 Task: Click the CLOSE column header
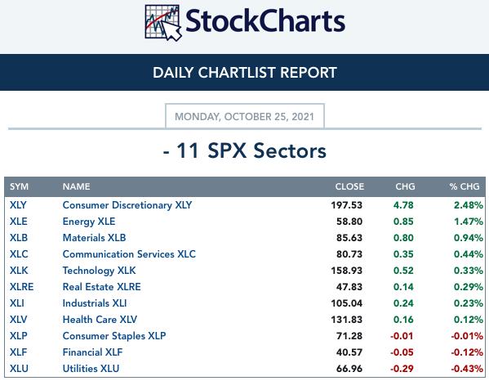click(349, 186)
